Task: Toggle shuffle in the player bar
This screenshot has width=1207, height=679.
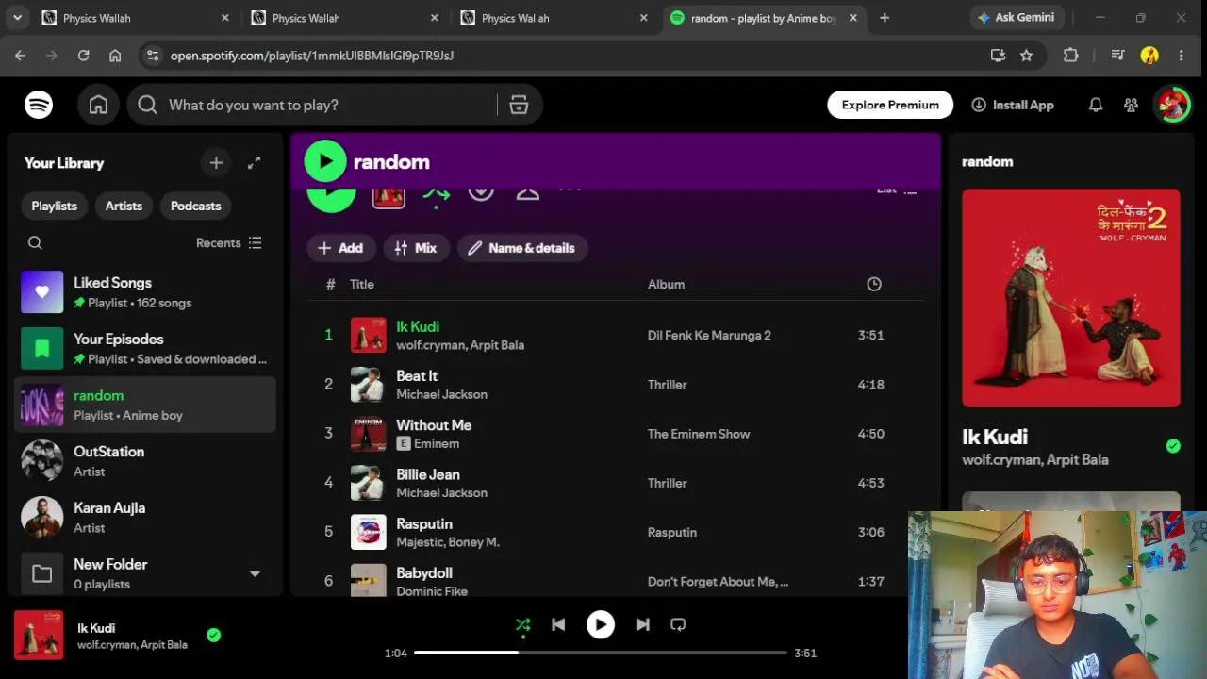Action: [522, 624]
